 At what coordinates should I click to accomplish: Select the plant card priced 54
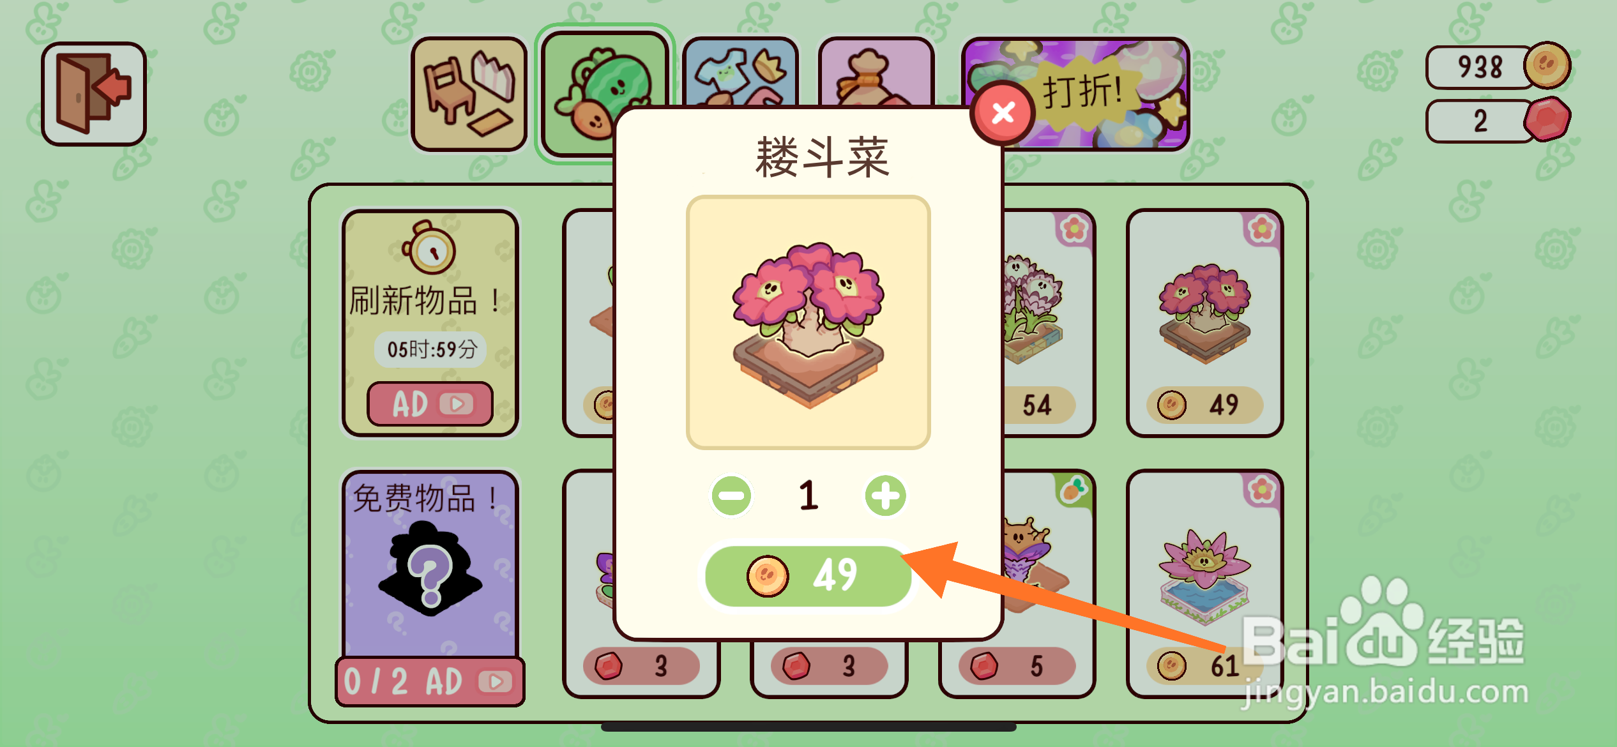point(1047,323)
